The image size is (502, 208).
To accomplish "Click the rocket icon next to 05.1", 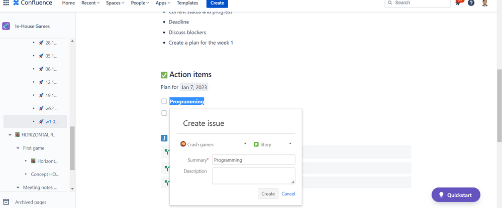I will pos(41,56).
